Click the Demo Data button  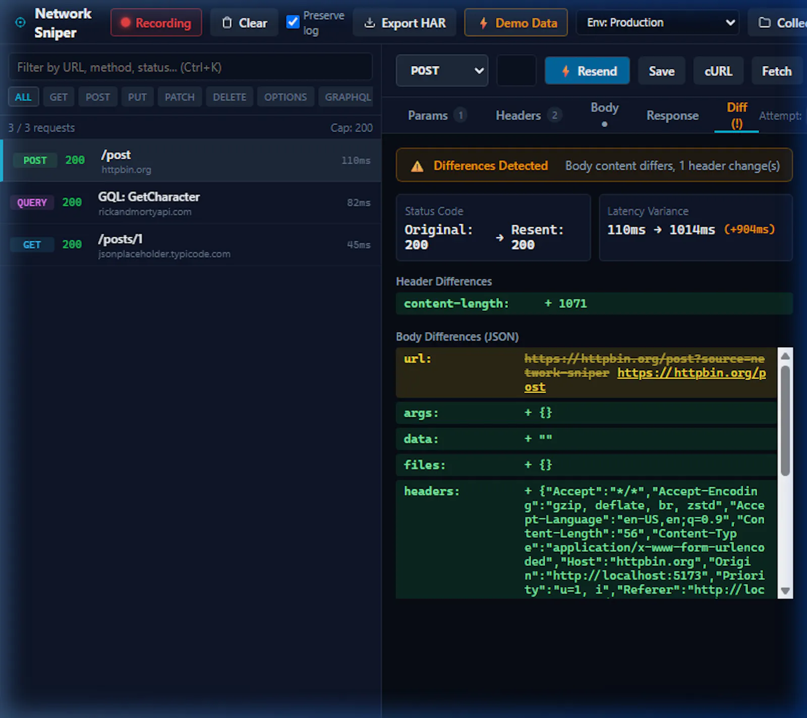coord(516,23)
